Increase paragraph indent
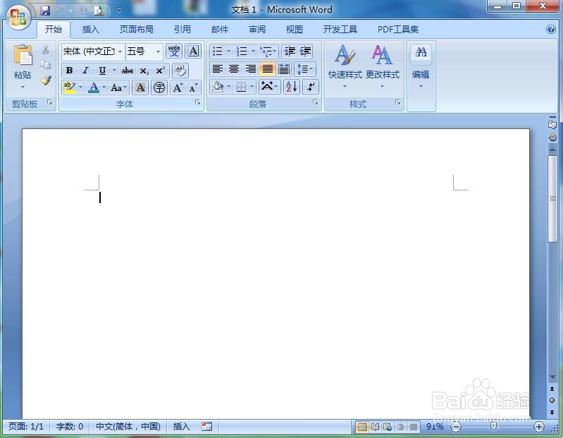This screenshot has height=438, width=563. [x=305, y=51]
